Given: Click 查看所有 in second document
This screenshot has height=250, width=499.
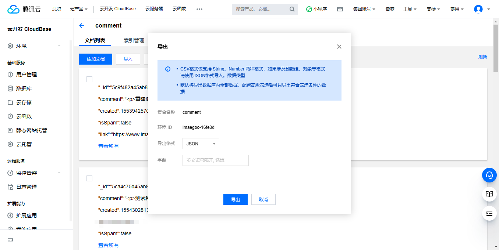Looking at the screenshot, I should point(109,245).
